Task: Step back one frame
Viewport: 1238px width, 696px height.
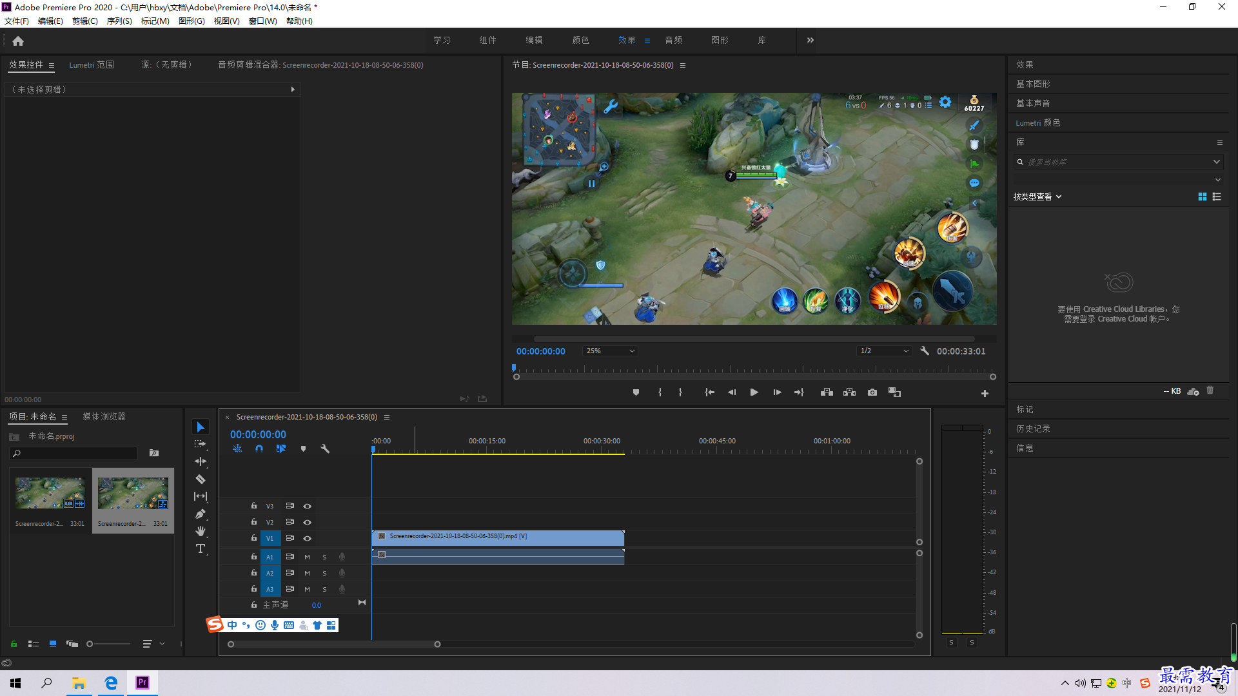Action: coord(732,392)
